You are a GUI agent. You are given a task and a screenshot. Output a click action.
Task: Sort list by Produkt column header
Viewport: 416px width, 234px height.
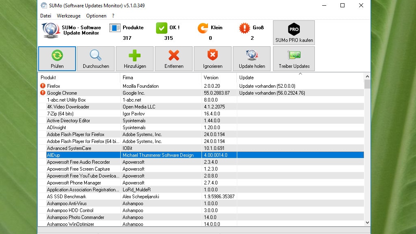pyautogui.click(x=79, y=78)
